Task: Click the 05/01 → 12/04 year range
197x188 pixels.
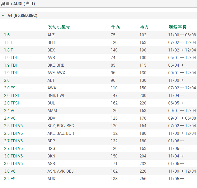Action: [182, 58]
